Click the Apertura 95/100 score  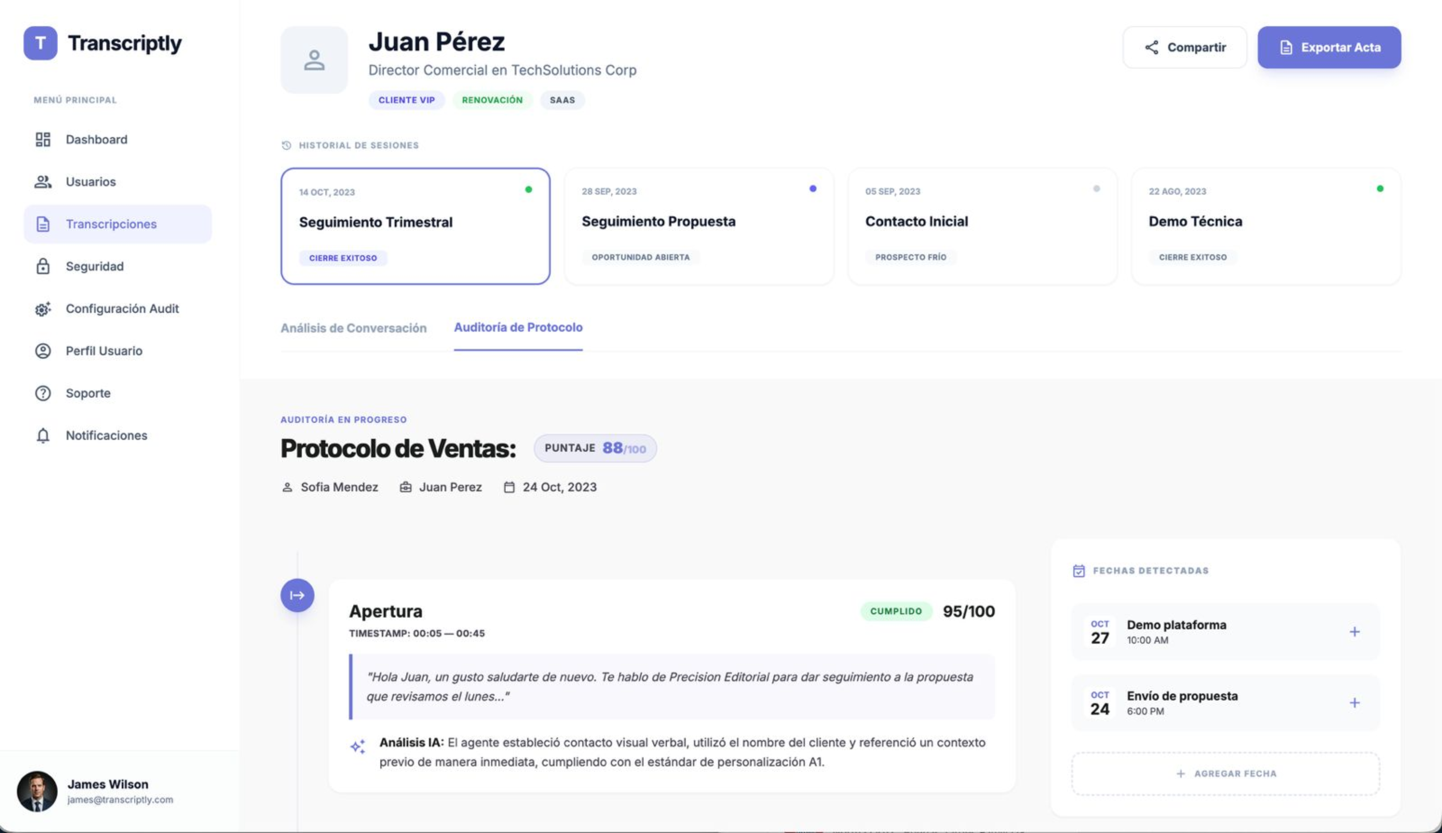968,611
